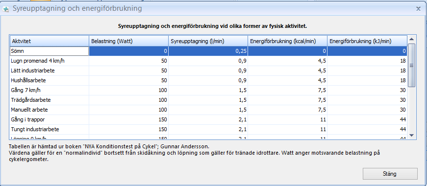Select the Sömn activity cell
The image size is (427, 186).
50,51
